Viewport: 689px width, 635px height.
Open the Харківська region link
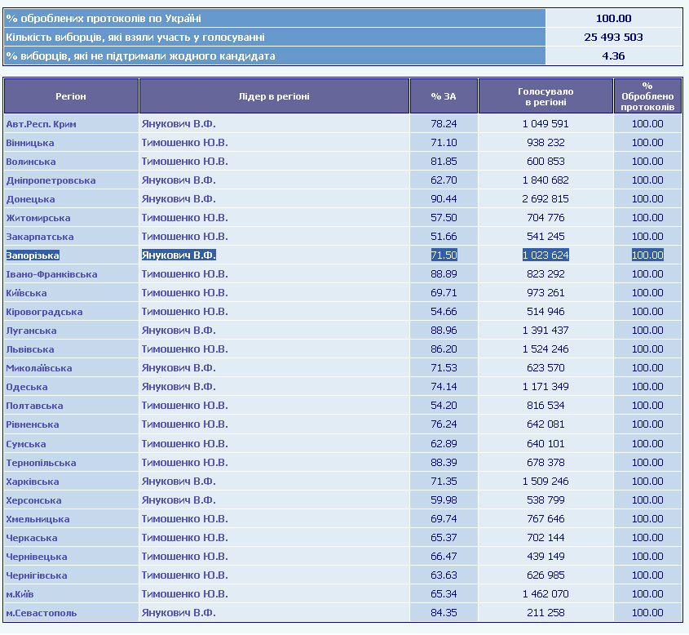pos(33,482)
